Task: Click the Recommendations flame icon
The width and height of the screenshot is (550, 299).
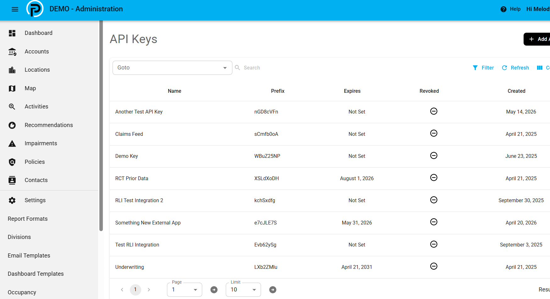Action: tap(12, 125)
